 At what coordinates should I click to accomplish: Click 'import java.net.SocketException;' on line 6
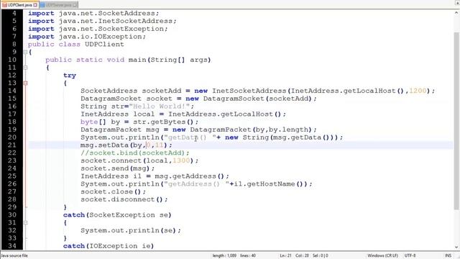[98, 29]
